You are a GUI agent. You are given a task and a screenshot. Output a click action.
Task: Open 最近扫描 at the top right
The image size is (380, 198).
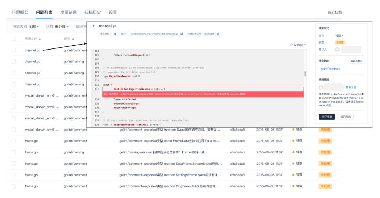pos(335,12)
